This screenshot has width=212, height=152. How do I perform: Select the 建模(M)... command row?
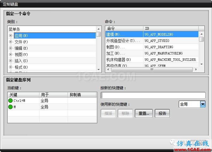(152, 34)
